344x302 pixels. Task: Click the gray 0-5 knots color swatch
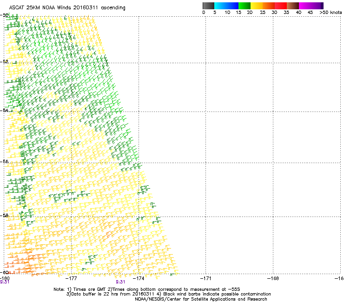208,6
